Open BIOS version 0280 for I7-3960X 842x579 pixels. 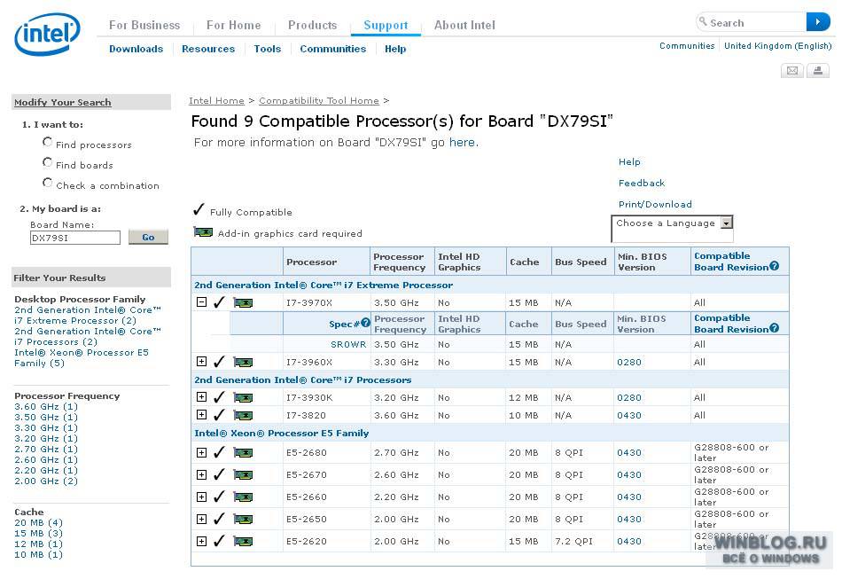coord(628,362)
